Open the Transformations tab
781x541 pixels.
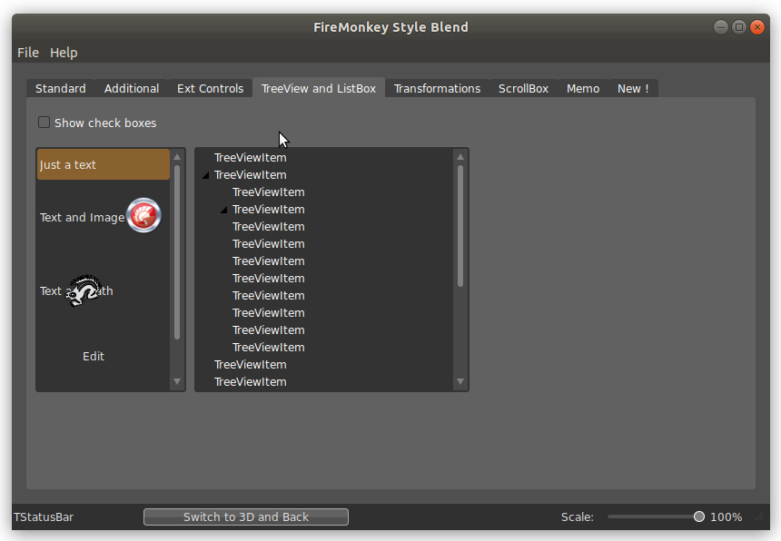pyautogui.click(x=438, y=89)
